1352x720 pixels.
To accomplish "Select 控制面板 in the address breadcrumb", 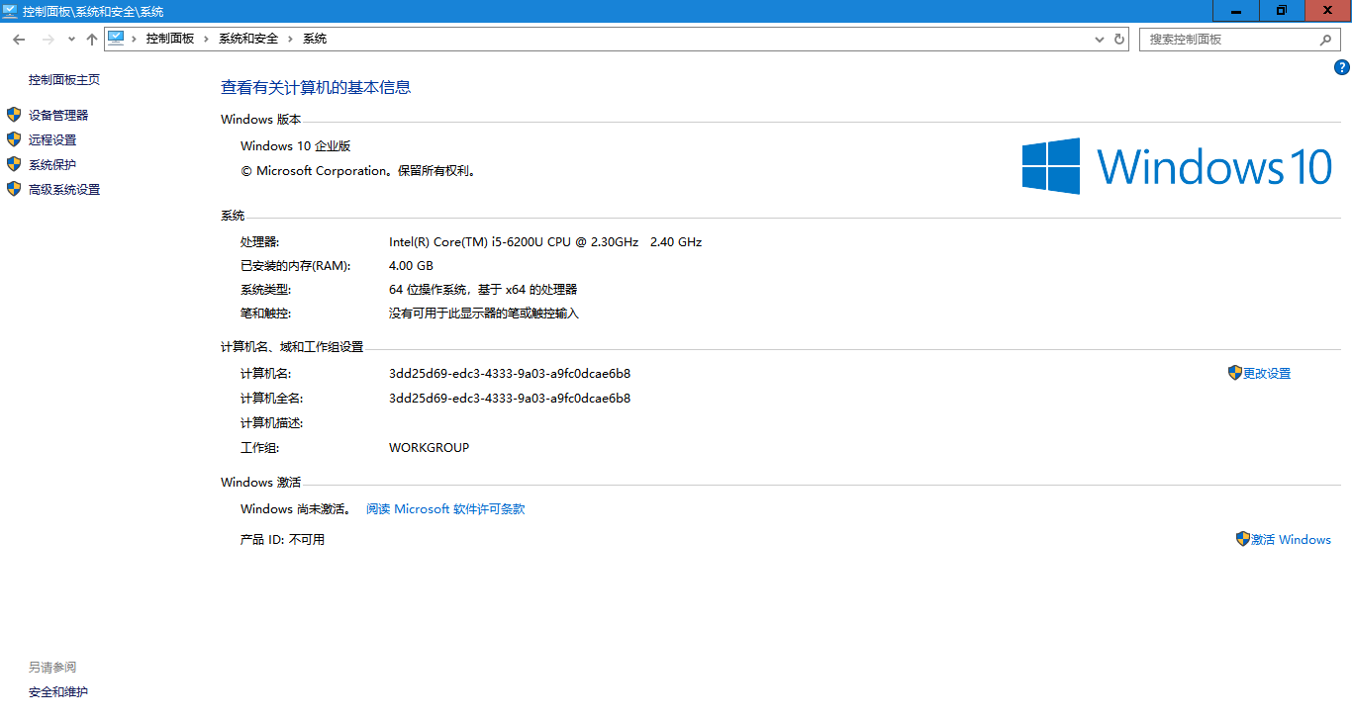I will [x=170, y=39].
